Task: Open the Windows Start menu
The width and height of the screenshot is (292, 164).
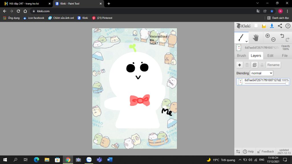Action: click(x=5, y=160)
